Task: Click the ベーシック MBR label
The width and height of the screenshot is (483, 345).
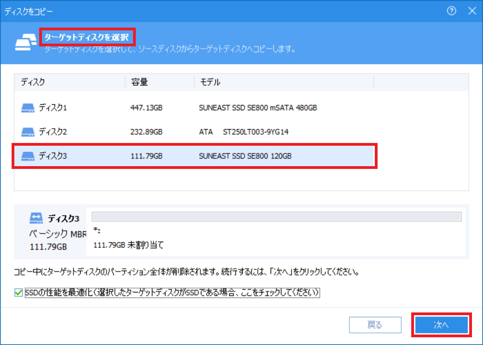Action: pos(58,234)
